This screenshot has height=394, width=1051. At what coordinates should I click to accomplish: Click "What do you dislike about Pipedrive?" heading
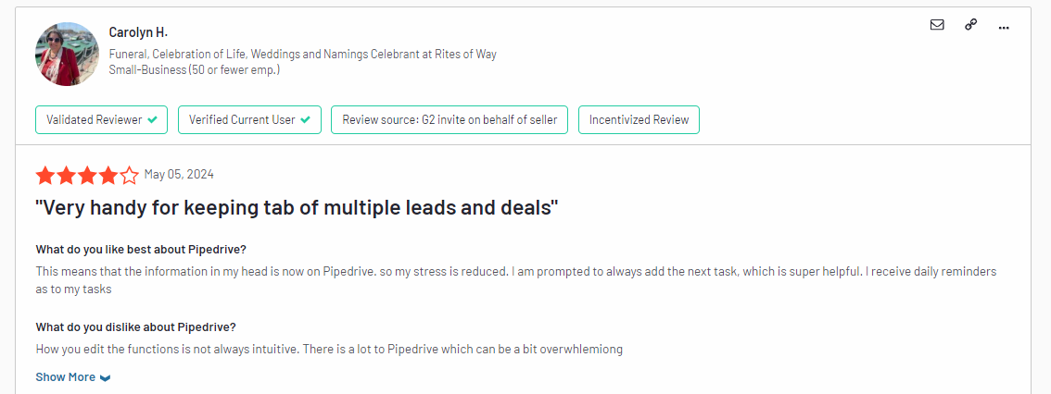pyautogui.click(x=135, y=327)
